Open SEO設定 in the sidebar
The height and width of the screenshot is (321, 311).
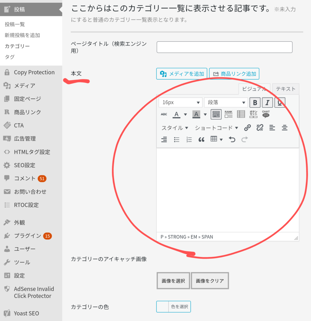click(31, 165)
